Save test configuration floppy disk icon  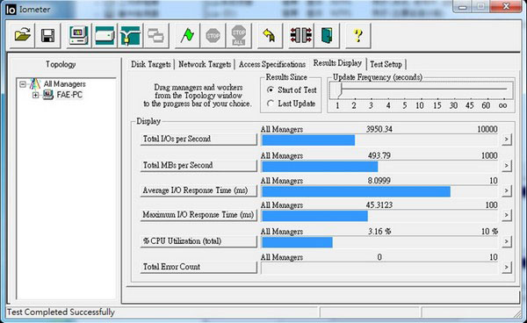point(47,35)
